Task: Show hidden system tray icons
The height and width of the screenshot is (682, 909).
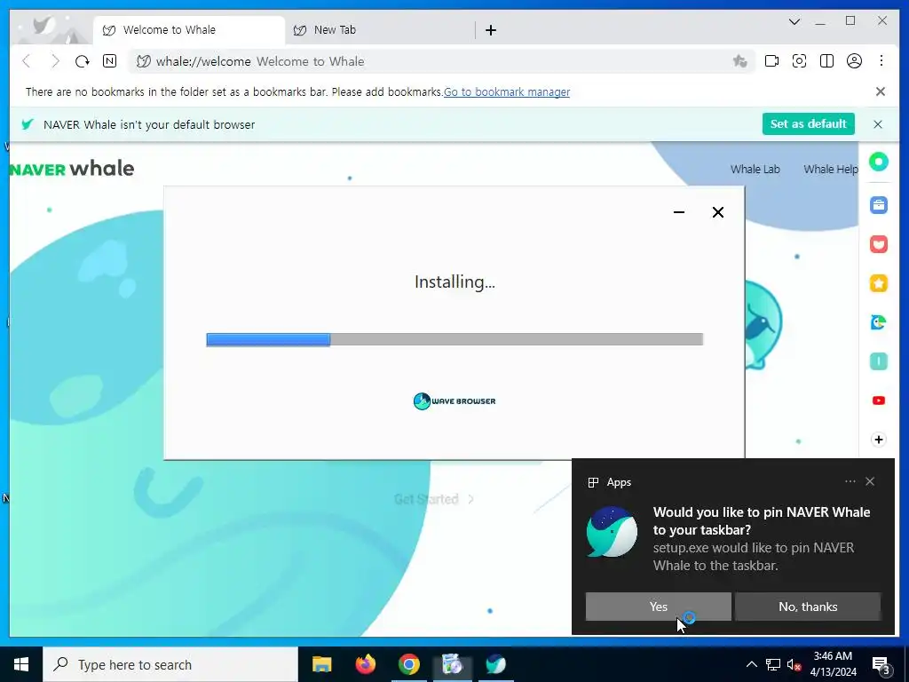Action: click(x=751, y=664)
